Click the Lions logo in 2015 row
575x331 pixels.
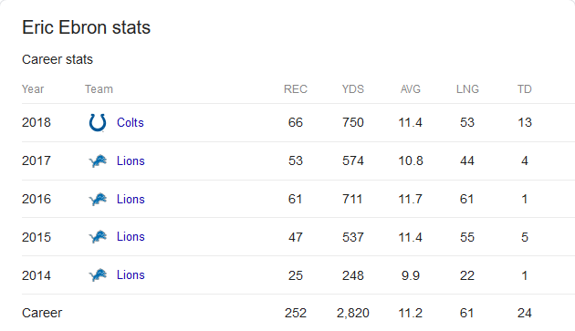(x=98, y=237)
